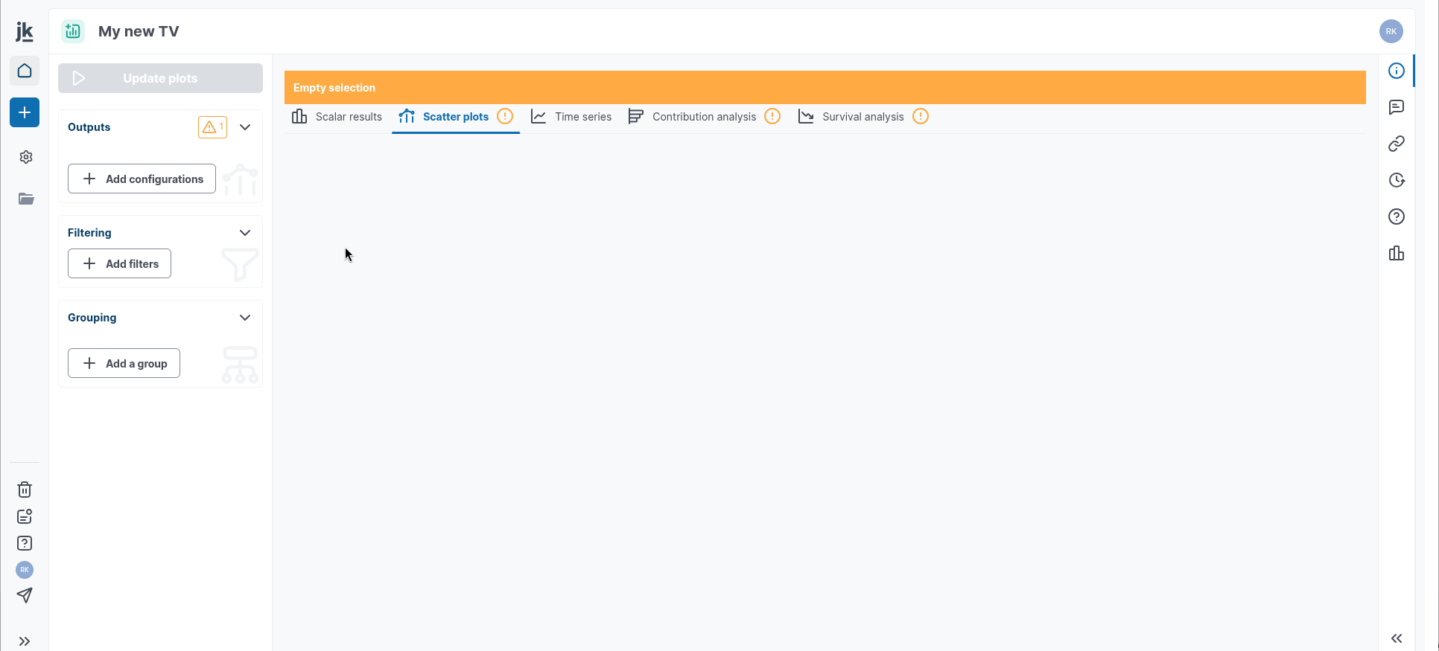
Task: Click the Outputs warning badge
Action: [212, 127]
